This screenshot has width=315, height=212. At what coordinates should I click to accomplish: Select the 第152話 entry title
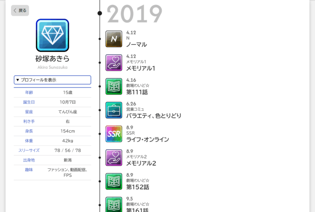(138, 187)
